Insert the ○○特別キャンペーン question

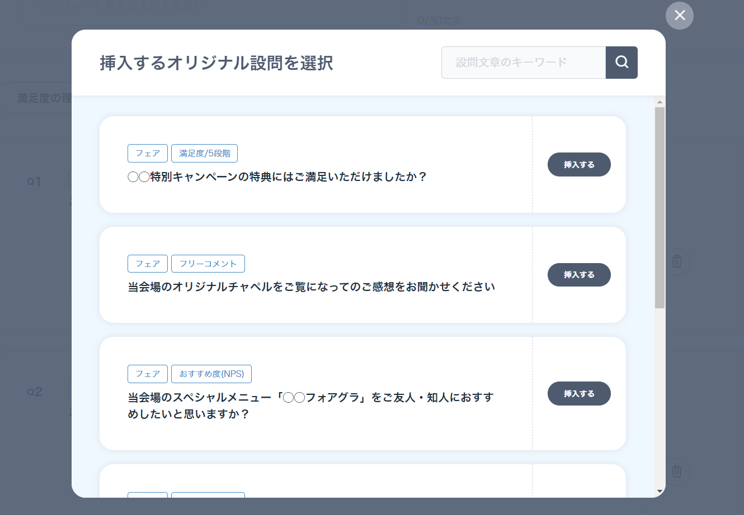[x=579, y=165]
